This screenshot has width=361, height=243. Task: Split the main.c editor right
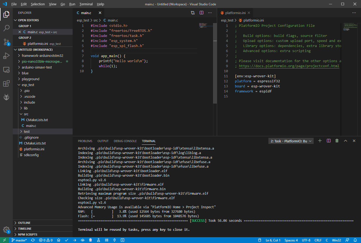201,13
